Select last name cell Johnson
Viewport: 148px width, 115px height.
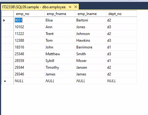coord(91,34)
